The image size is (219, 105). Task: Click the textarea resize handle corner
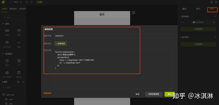[171, 88]
